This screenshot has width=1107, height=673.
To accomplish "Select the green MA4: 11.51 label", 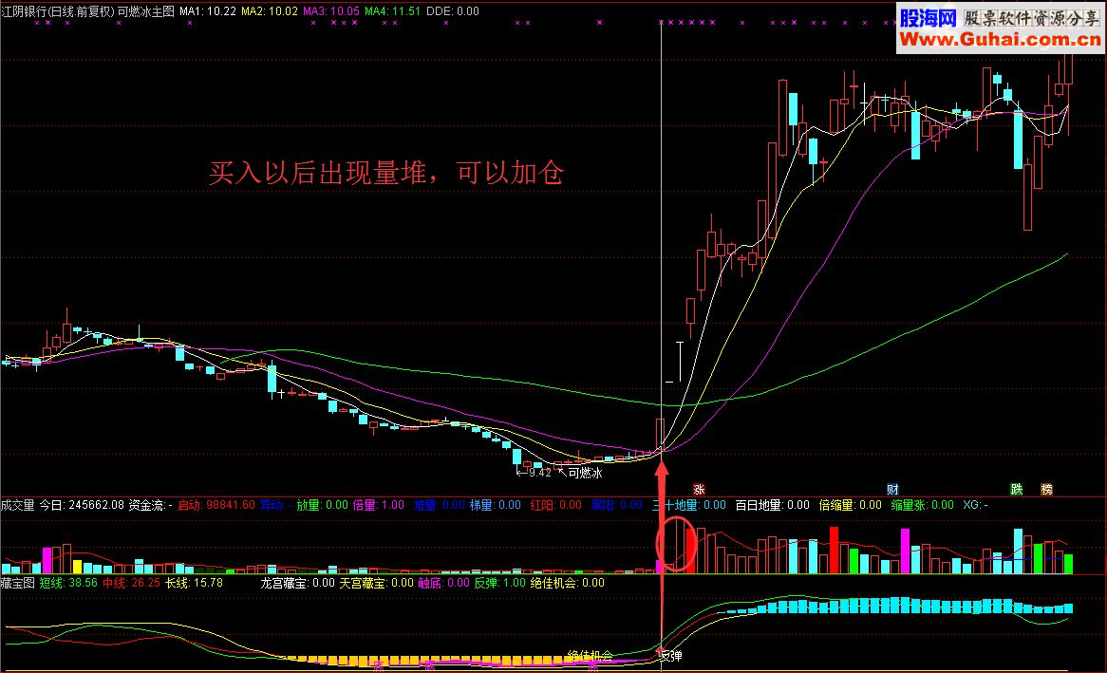I will [392, 11].
